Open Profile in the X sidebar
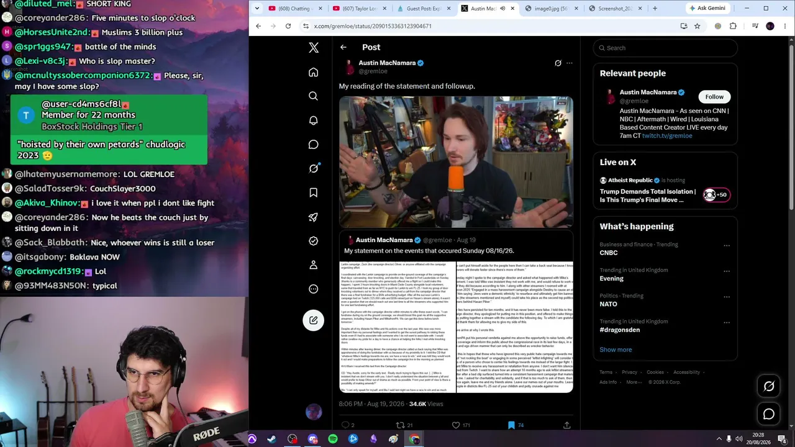The height and width of the screenshot is (447, 795). coord(314,265)
